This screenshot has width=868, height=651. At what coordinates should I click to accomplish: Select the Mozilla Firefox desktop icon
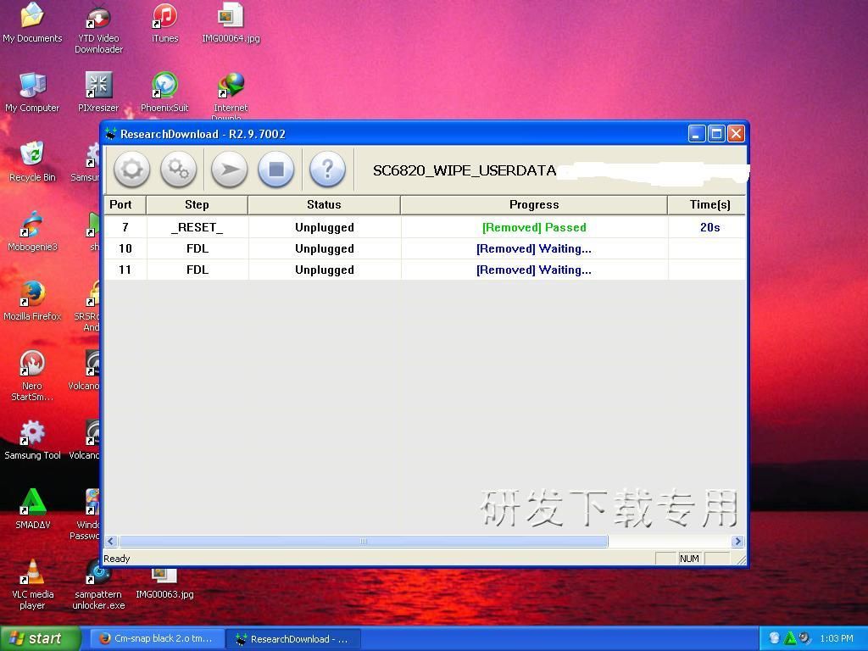[x=32, y=296]
